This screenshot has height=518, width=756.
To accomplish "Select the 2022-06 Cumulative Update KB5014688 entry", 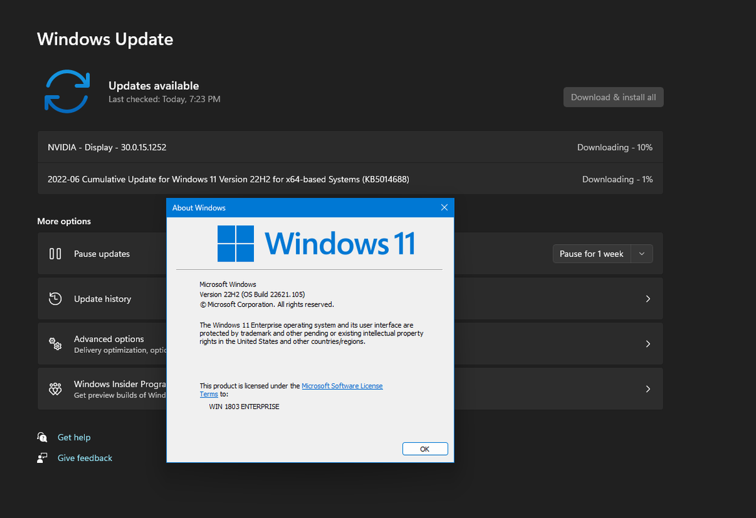I will point(350,179).
